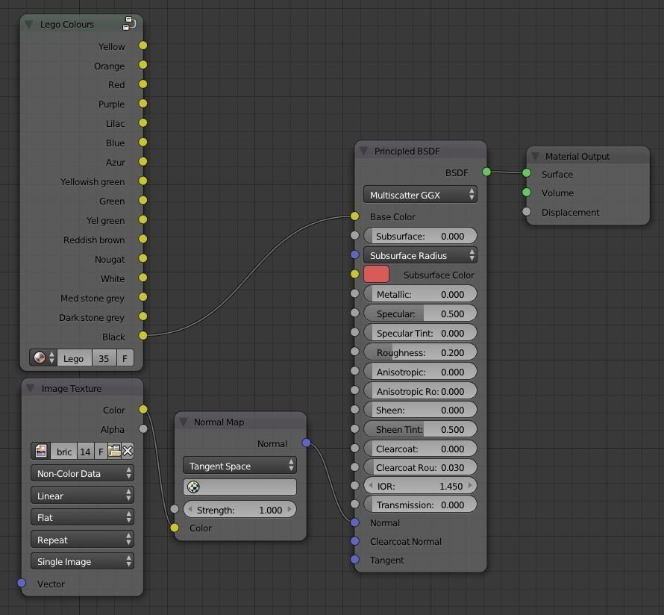
Task: Toggle fake user F on Lego group
Action: (x=125, y=358)
